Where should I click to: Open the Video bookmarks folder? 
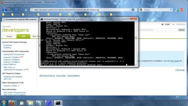pos(63,15)
